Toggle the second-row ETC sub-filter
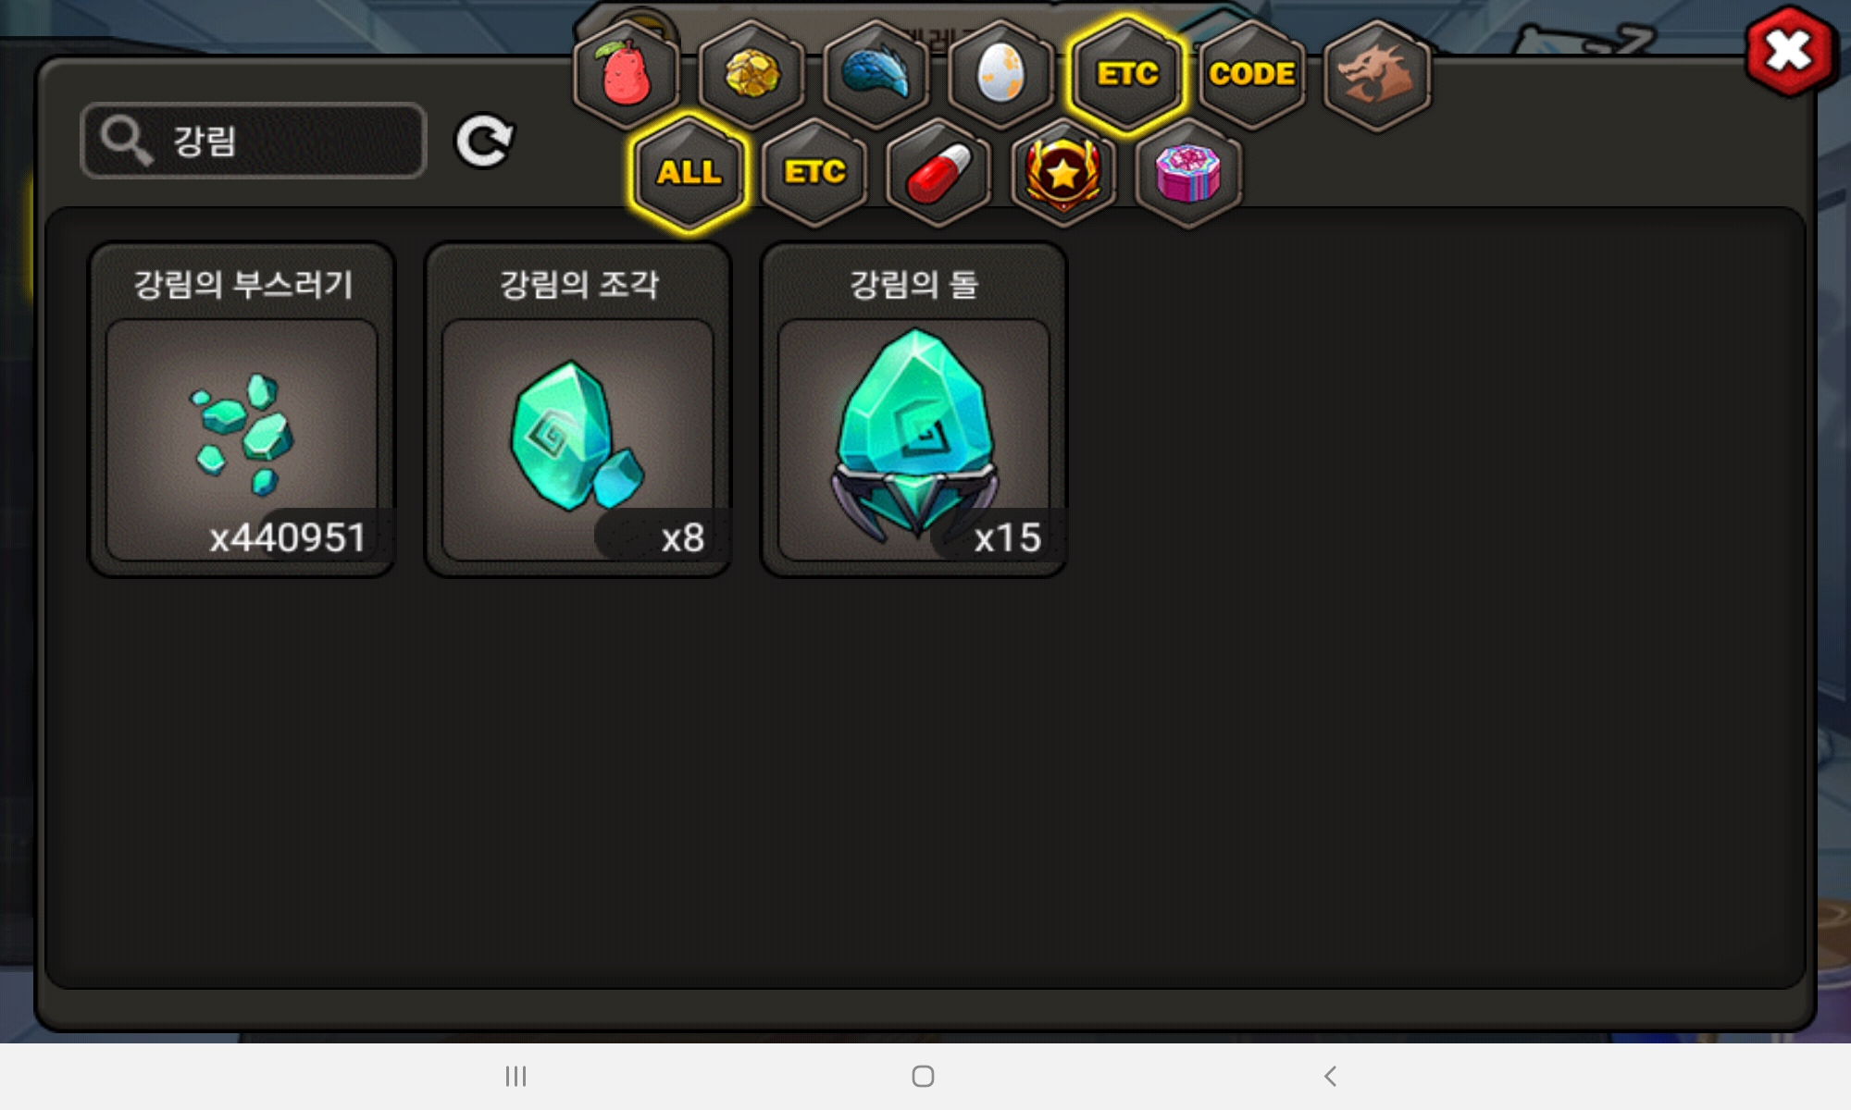The image size is (1851, 1110). (x=814, y=172)
